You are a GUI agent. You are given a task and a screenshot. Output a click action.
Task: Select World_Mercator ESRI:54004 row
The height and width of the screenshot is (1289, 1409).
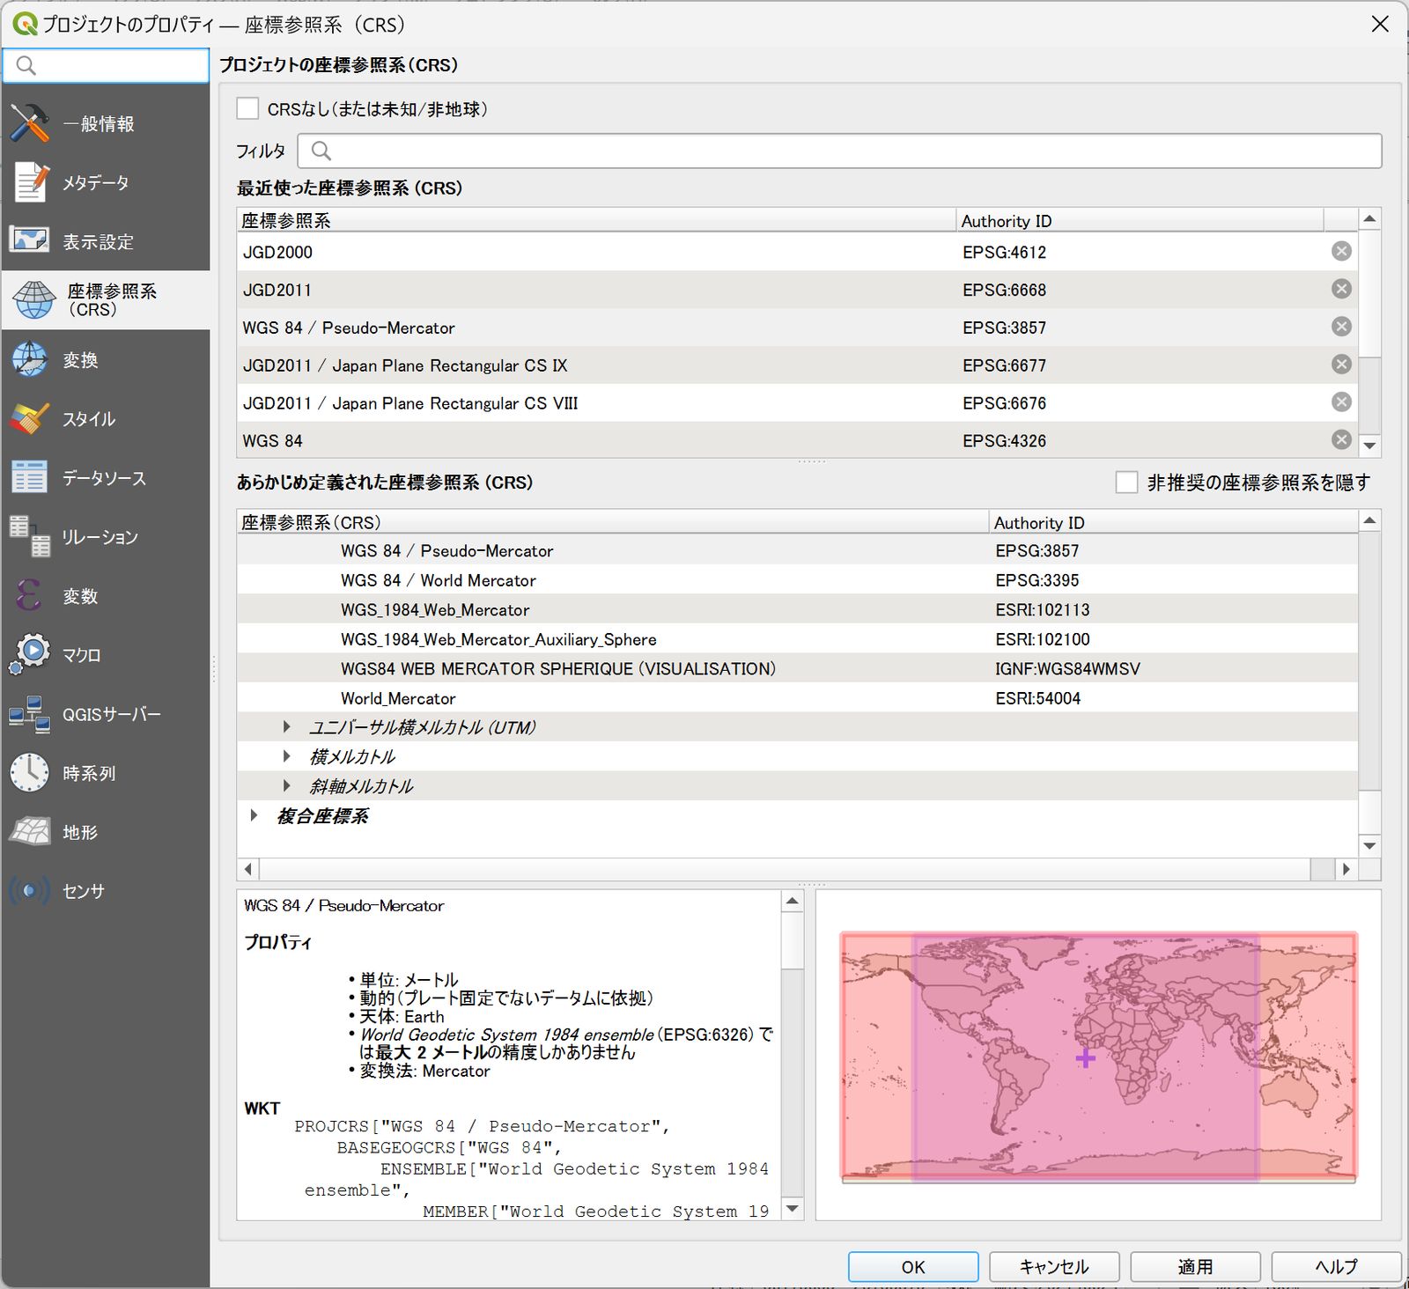797,698
